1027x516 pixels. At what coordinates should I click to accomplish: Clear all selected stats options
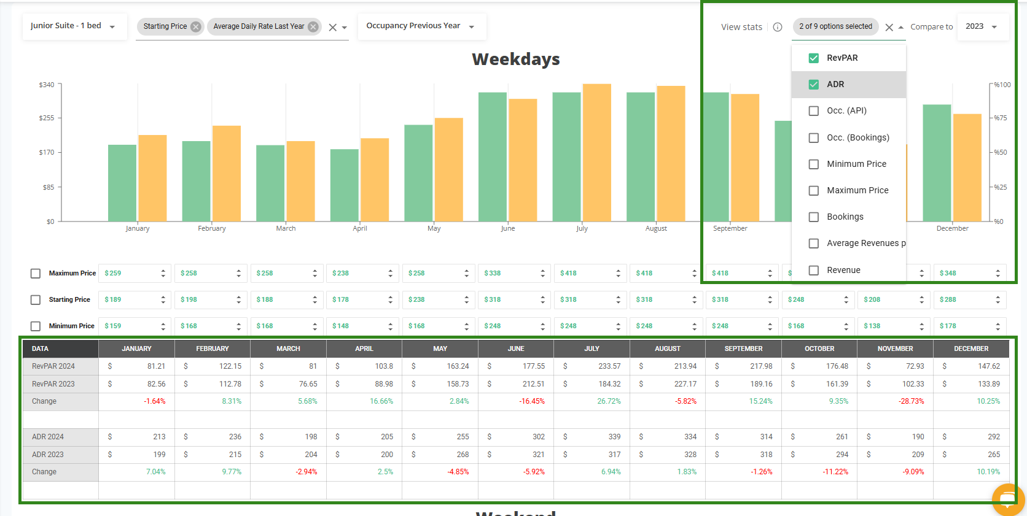(x=889, y=28)
